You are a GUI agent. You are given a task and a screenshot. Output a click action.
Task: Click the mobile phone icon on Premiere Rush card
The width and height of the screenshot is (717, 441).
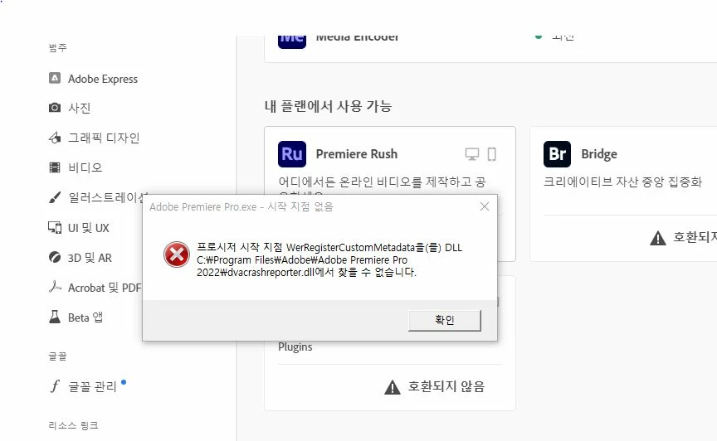[x=491, y=154]
